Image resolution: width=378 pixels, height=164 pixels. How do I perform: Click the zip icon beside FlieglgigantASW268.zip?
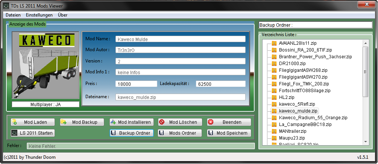(274, 70)
